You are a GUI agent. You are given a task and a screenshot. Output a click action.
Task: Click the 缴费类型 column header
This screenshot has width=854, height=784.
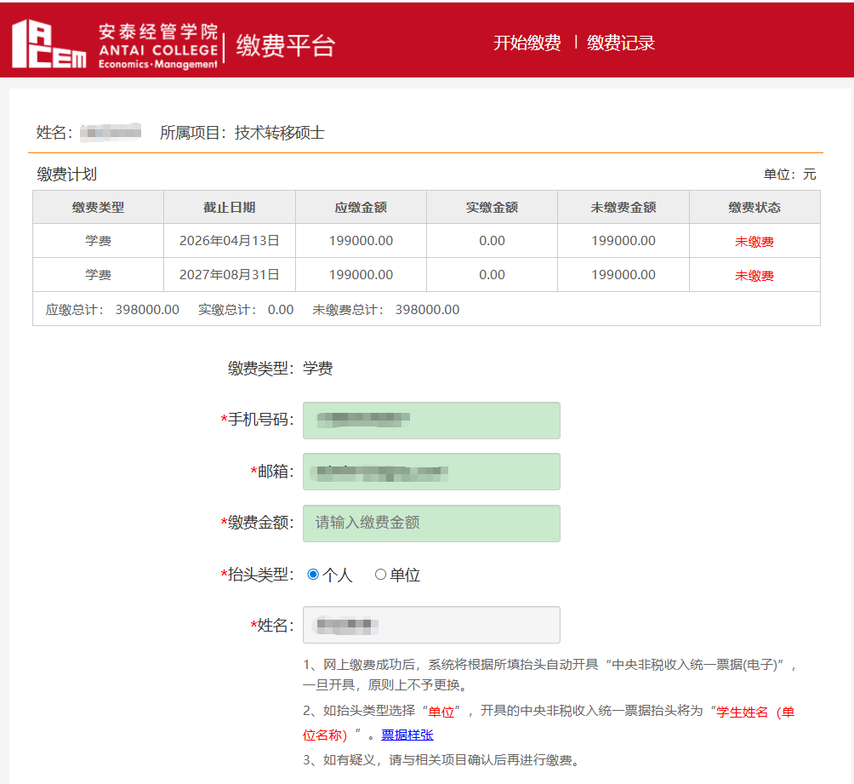coord(98,207)
